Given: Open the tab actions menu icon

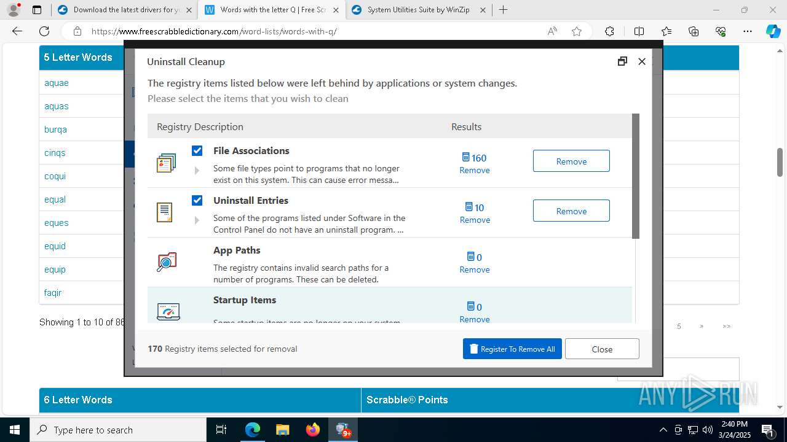Looking at the screenshot, I should [37, 10].
